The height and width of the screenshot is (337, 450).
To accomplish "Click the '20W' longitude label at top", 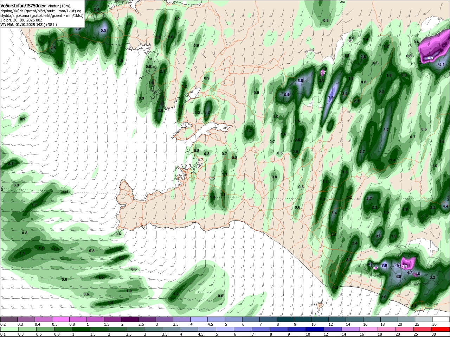I will coord(343,2).
